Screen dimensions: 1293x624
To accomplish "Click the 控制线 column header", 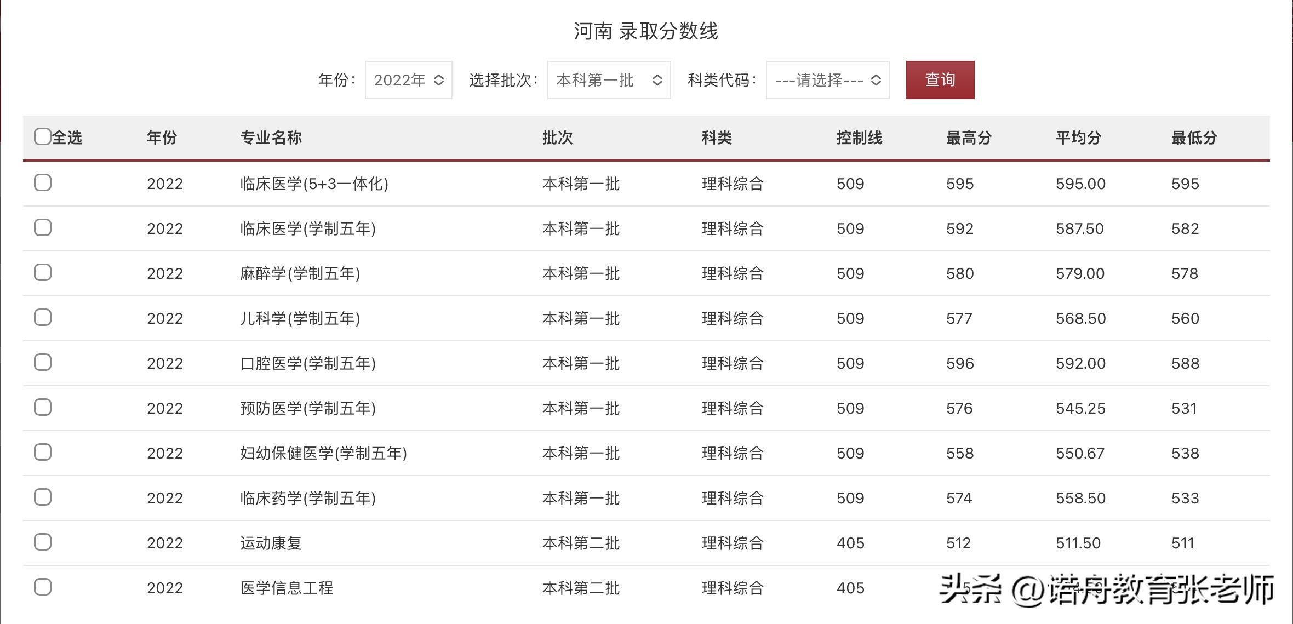I will [859, 138].
